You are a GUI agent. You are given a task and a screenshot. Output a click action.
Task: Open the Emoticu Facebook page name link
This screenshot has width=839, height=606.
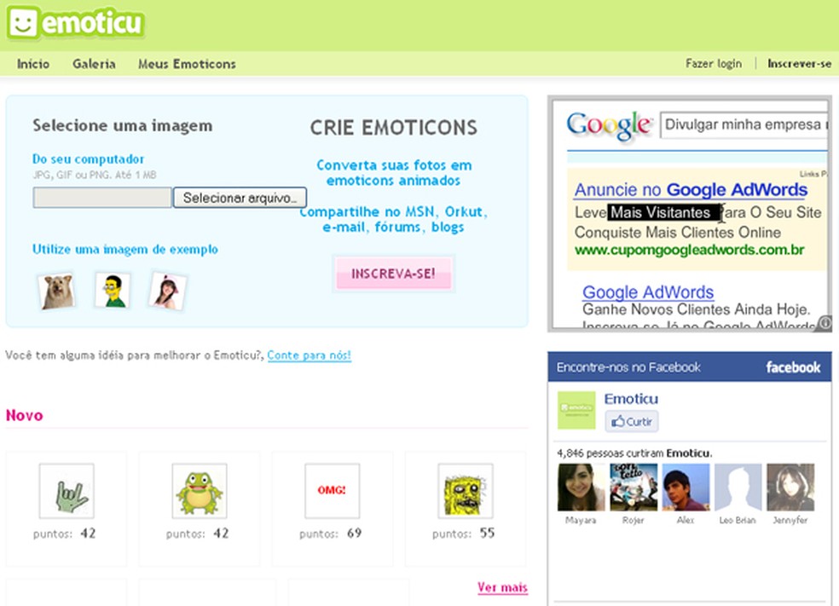pyautogui.click(x=631, y=399)
